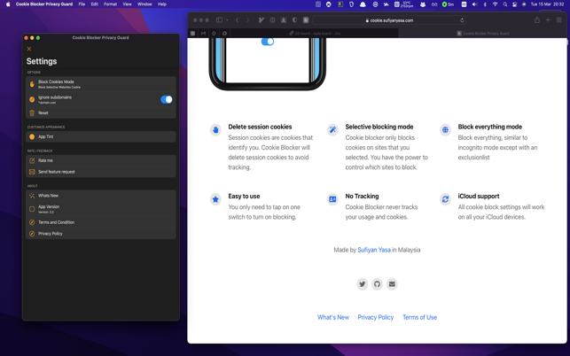Click the compass icon beside Terms and Condition
This screenshot has height=356, width=570.
32,222
